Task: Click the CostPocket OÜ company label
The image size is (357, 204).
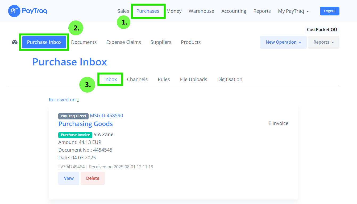Action: coord(322,30)
